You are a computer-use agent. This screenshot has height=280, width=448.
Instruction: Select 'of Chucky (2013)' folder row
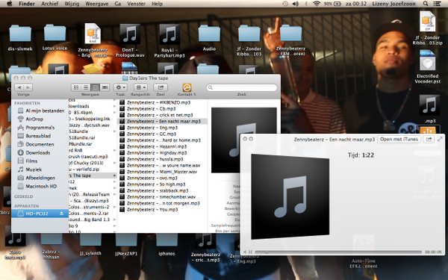(93, 163)
